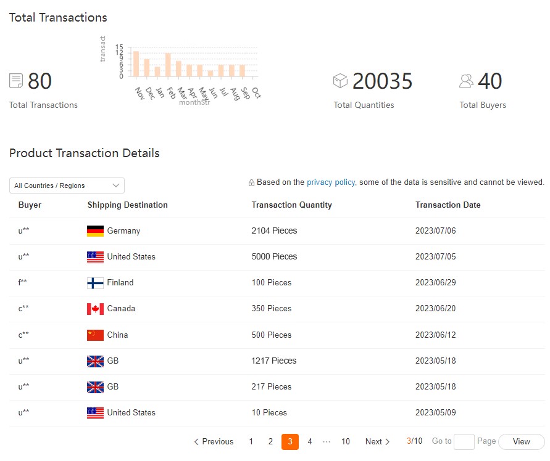The image size is (550, 461).
Task: Jump to page 10 in pagination
Action: point(346,442)
